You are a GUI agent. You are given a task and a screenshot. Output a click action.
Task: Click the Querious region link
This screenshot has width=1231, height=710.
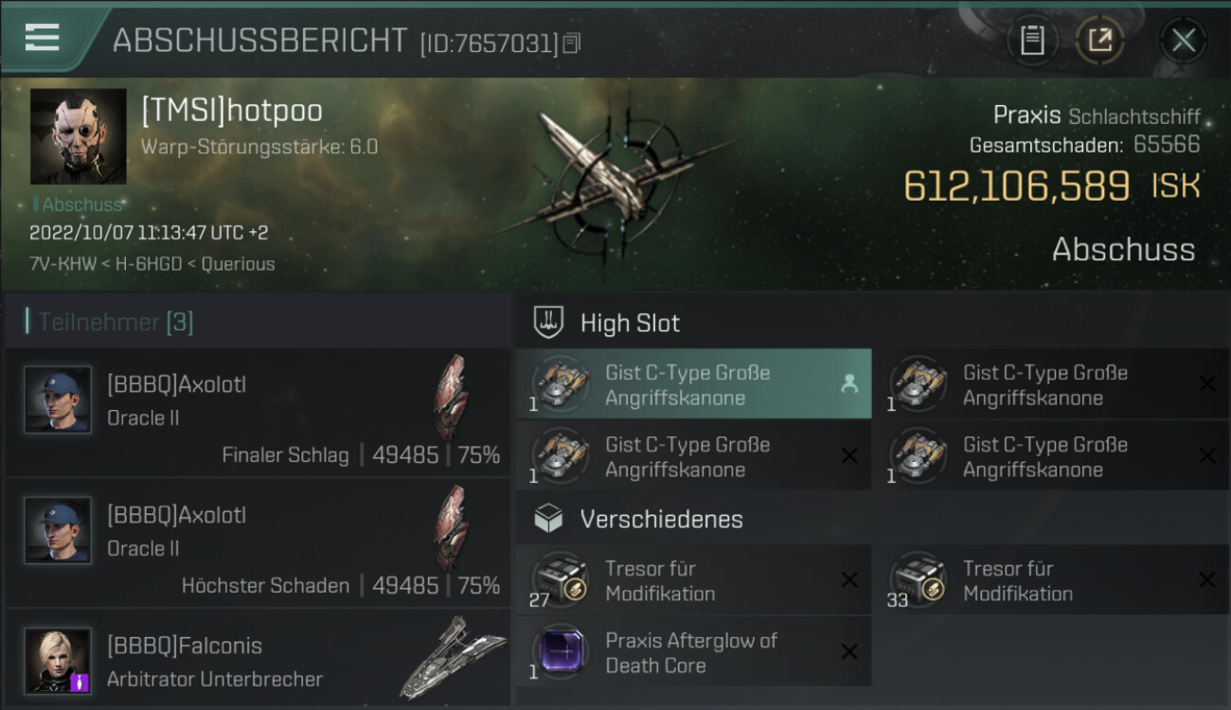click(x=237, y=264)
